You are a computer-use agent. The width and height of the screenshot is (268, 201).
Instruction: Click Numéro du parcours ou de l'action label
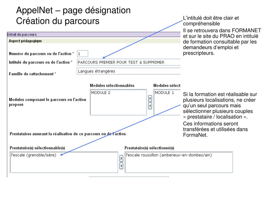click(41, 54)
